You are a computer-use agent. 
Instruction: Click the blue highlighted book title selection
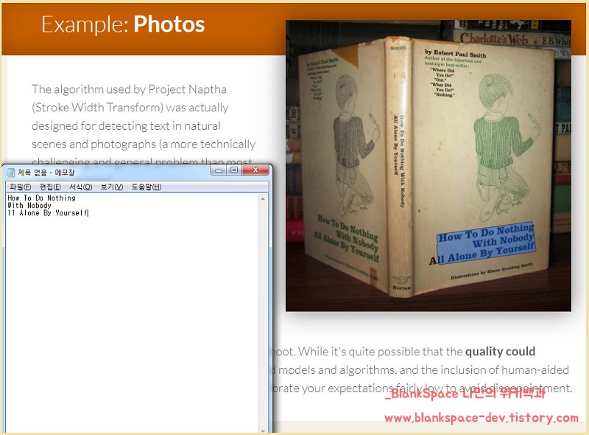point(486,243)
